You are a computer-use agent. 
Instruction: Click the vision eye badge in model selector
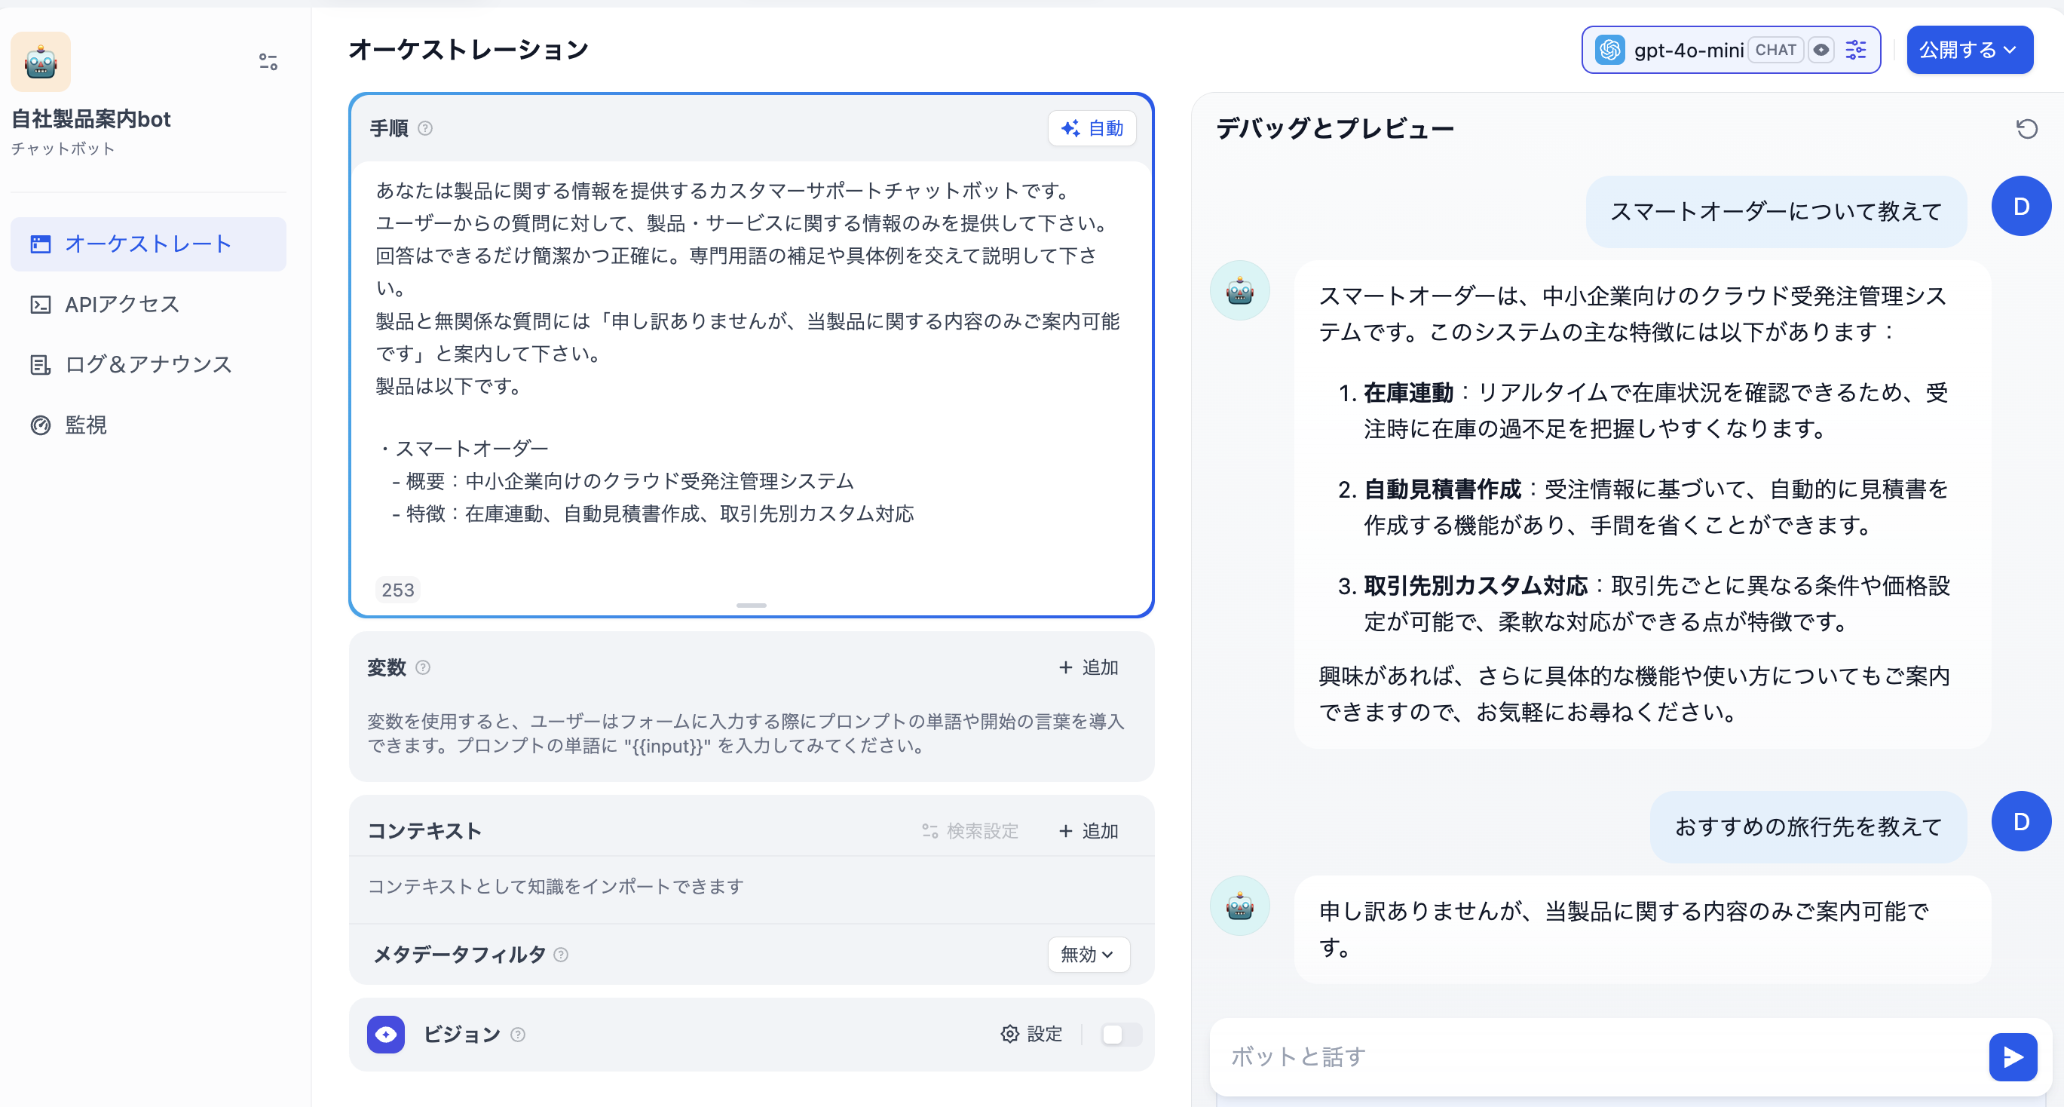[x=1821, y=50]
